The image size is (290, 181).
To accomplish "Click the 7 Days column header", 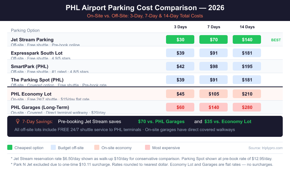I will coord(214,27).
